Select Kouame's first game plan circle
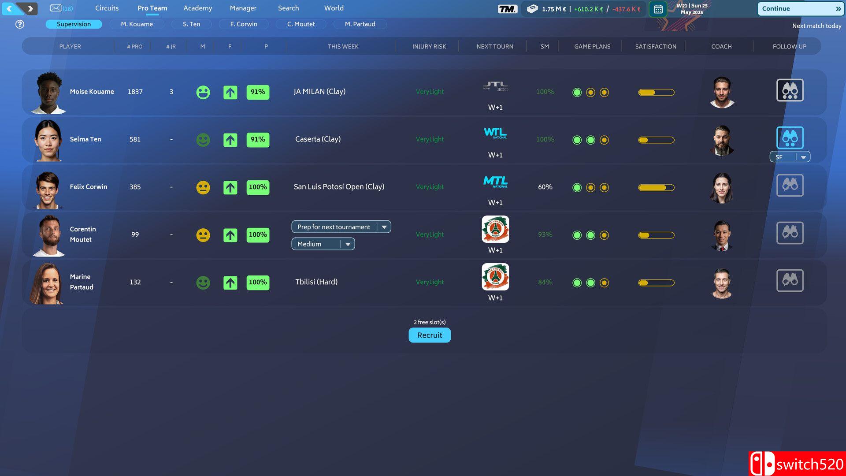The width and height of the screenshot is (846, 476). coord(577,93)
